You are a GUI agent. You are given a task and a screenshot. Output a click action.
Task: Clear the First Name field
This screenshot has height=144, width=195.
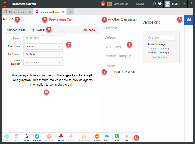59,47
